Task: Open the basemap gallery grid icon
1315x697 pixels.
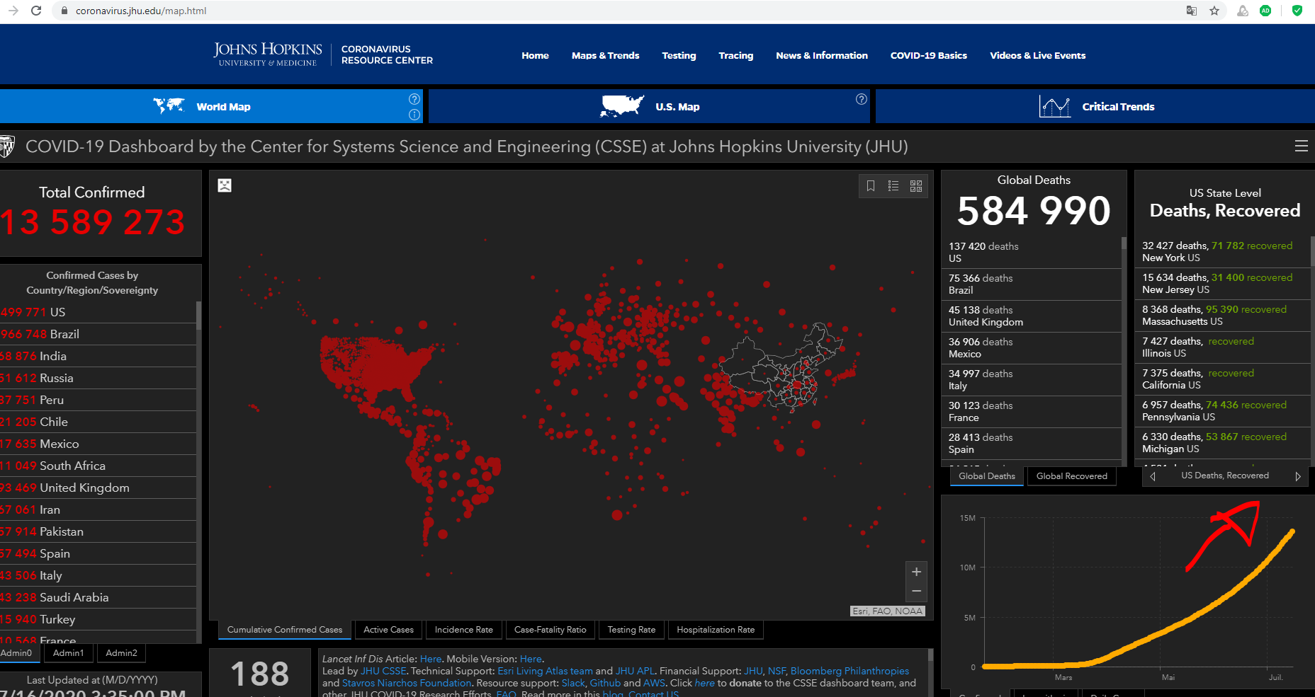Action: click(x=916, y=186)
